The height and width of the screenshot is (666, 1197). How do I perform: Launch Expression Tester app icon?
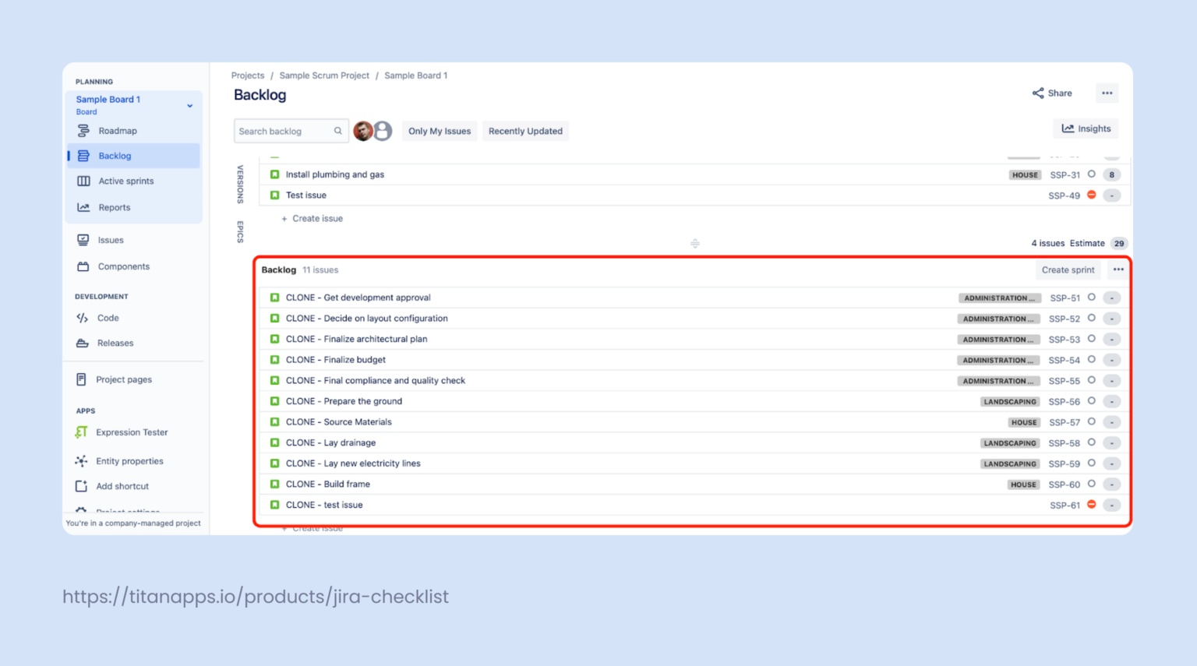pos(81,432)
